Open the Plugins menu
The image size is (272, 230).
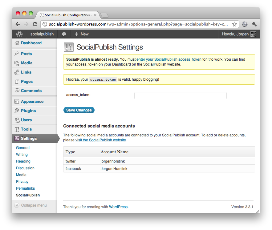tap(28, 111)
